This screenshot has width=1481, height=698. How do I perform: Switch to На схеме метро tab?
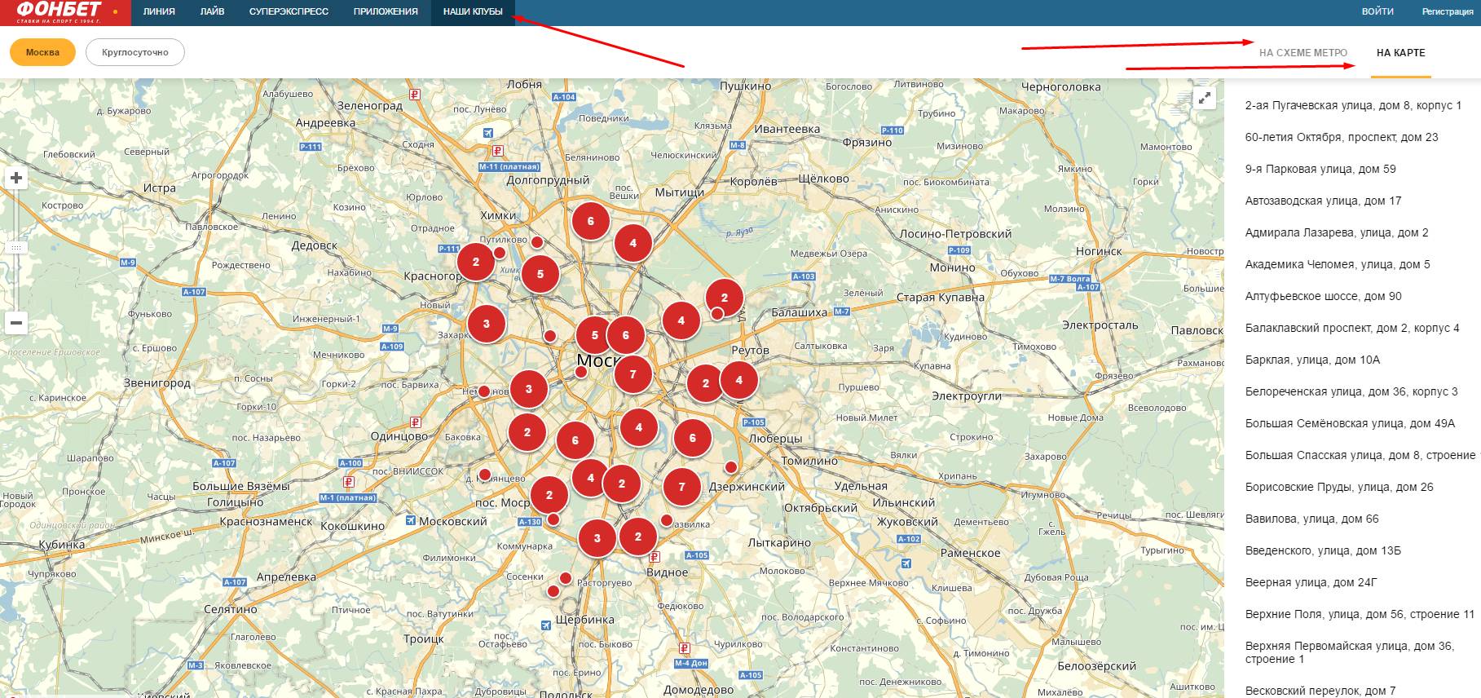(1303, 53)
